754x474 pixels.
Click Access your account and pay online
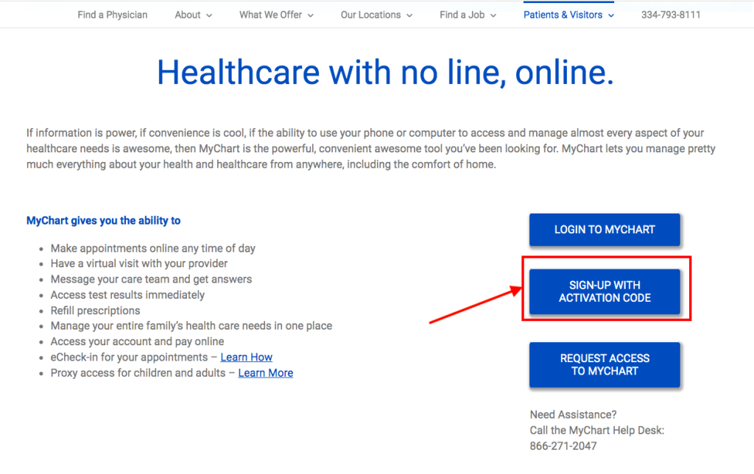tap(137, 342)
